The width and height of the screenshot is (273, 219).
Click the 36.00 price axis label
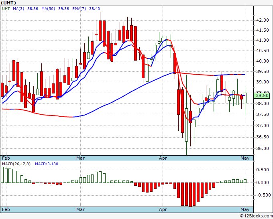click(x=263, y=148)
